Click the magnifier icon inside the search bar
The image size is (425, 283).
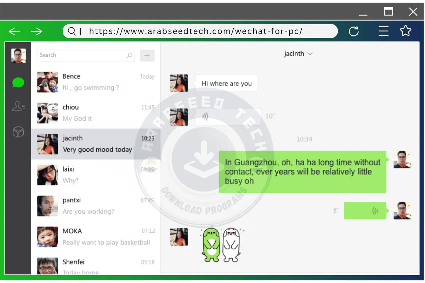[x=130, y=56]
